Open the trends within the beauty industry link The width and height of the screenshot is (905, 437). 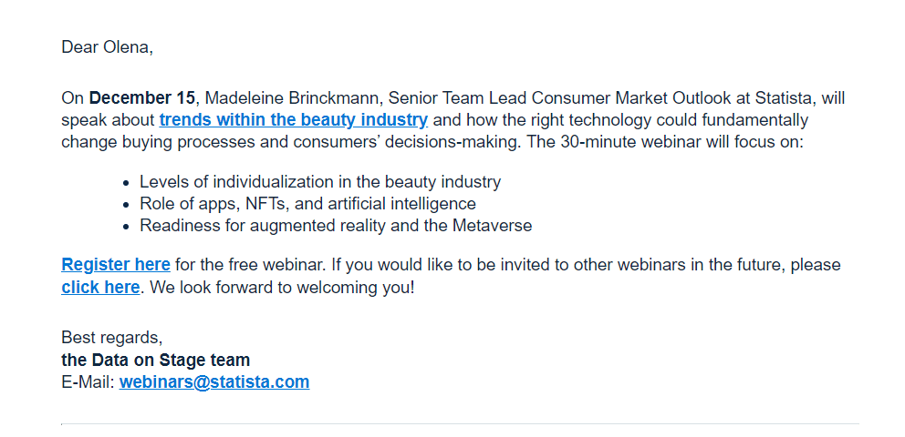(293, 120)
